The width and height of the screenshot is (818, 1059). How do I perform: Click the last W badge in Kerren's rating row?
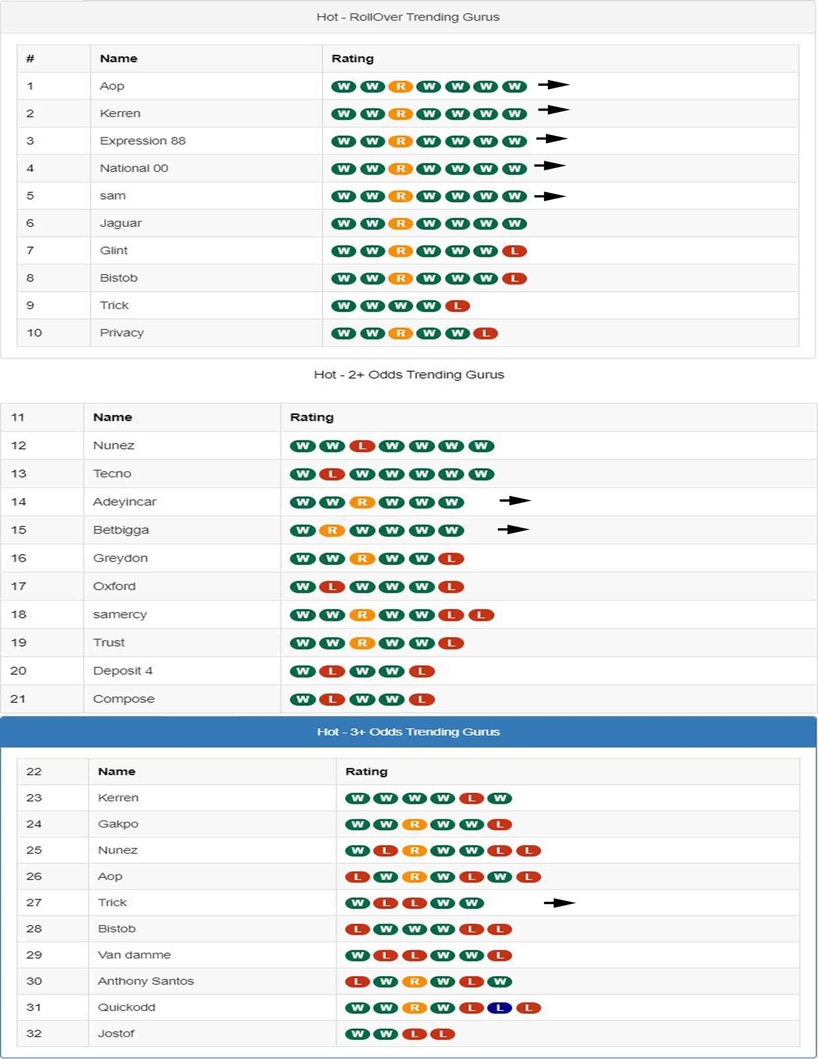[515, 113]
